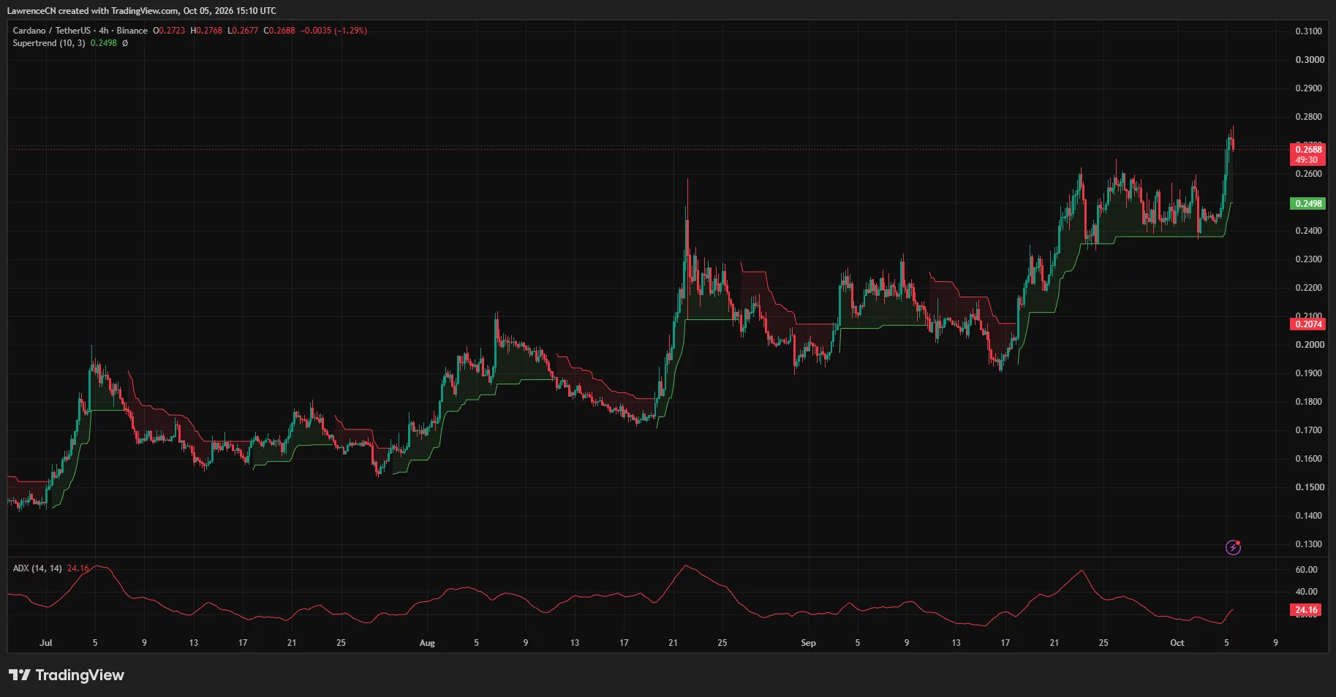The image size is (1336, 697).
Task: Click the 24.16 value beside ADX legend
Action: tap(78, 568)
